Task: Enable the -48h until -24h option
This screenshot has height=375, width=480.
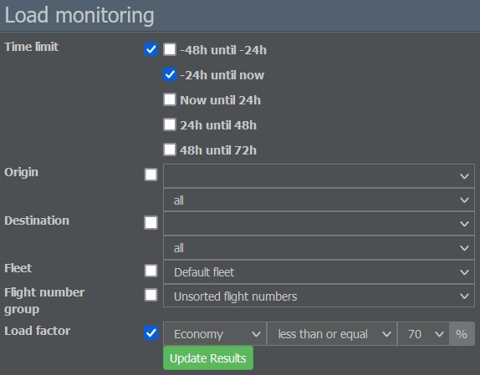Action: click(170, 49)
